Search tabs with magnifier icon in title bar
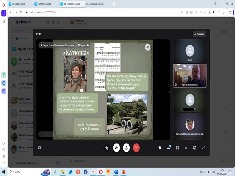Screen dimensions: 235x176 [x=216, y=4]
